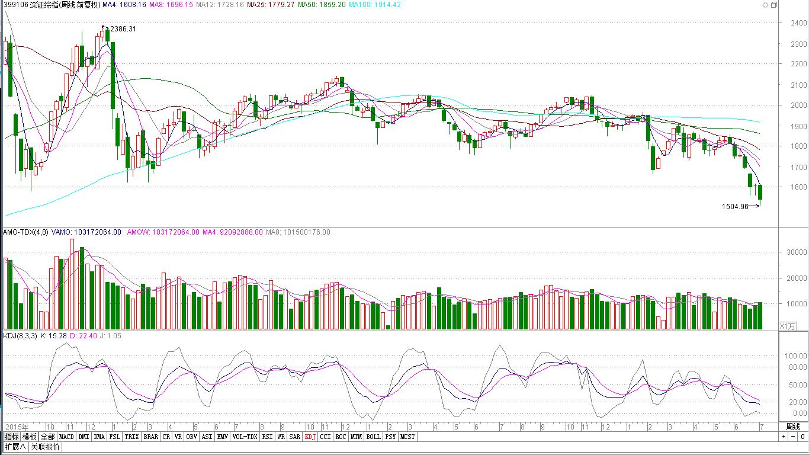This screenshot has height=455, width=809.
Task: Click the 30000 volume axis label
Action: pos(795,252)
